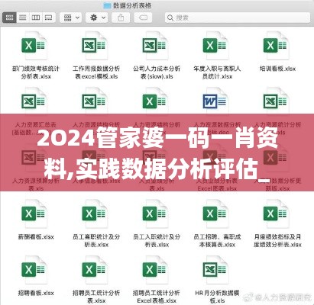Viewport: 314px width, 305px height.
Task: Select the 招聘员工统计分析表.xlsx file icon
Action: pyautogui.click(x=94, y=270)
